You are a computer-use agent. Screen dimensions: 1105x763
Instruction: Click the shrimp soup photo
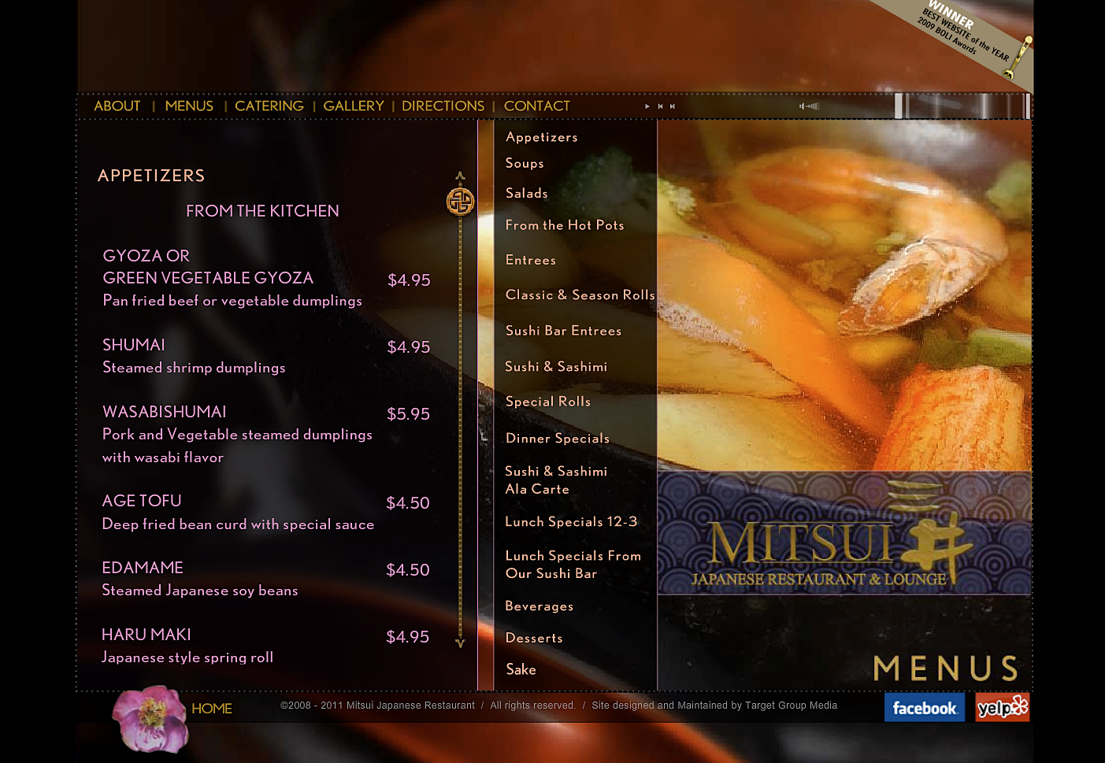pyautogui.click(x=844, y=295)
